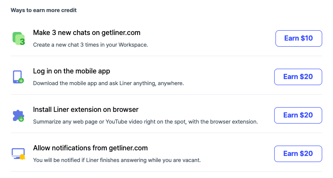Click green download arrow badge on phone icon

[x=21, y=81]
